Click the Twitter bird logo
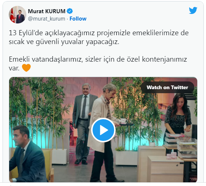This screenshot has height=186, width=206. tap(193, 10)
